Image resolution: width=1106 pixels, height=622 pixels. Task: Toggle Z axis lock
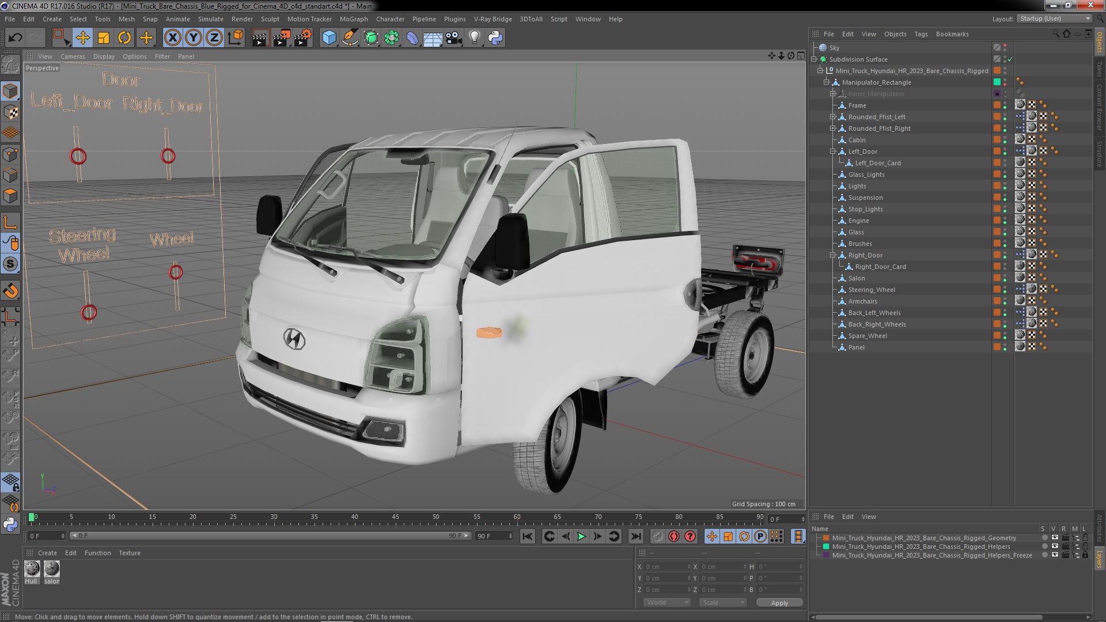[x=214, y=38]
